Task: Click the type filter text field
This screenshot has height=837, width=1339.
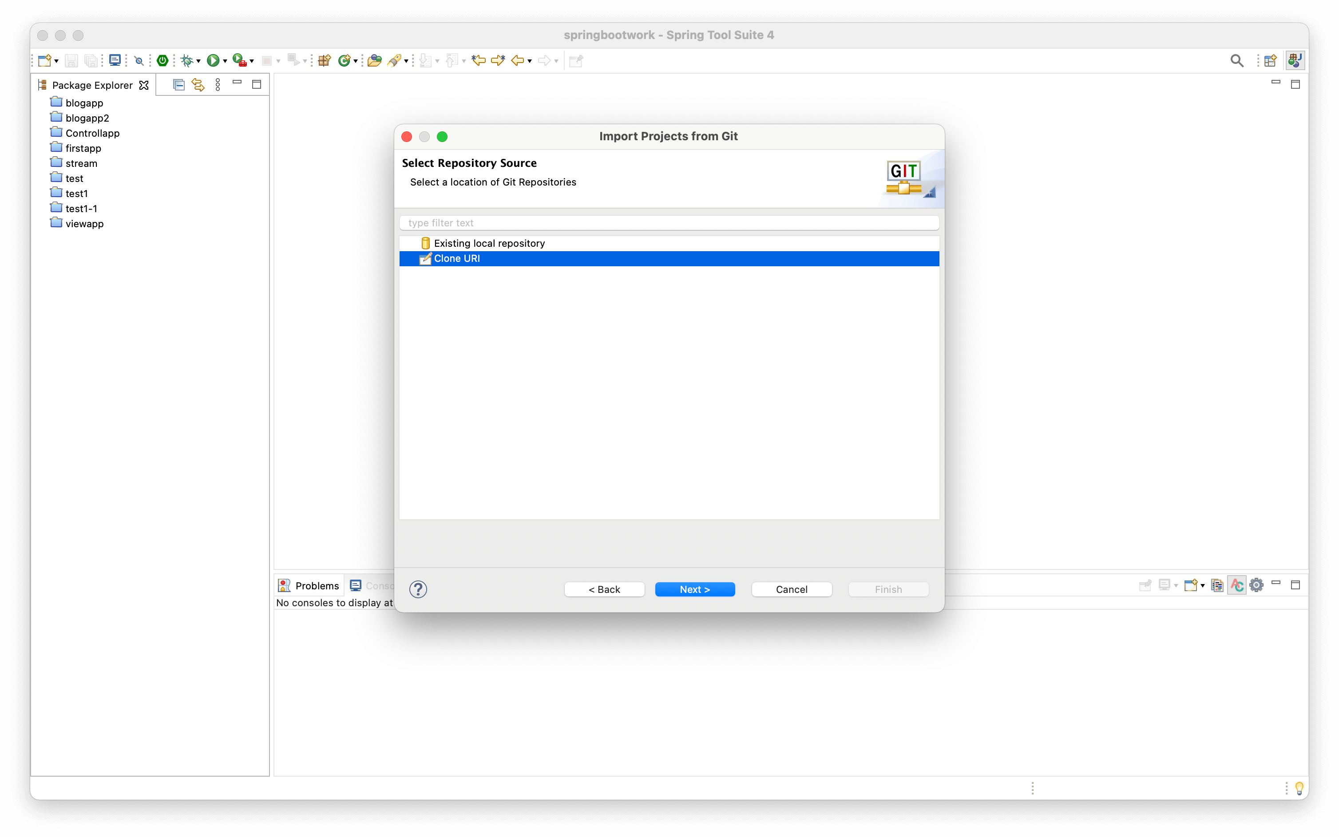Action: pos(669,222)
